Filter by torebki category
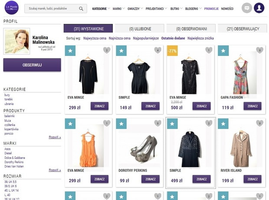Screen dimensions: 269x200 8,99
